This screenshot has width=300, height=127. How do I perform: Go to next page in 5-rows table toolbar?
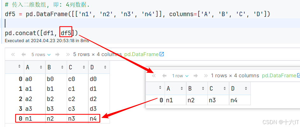click(x=57, y=54)
